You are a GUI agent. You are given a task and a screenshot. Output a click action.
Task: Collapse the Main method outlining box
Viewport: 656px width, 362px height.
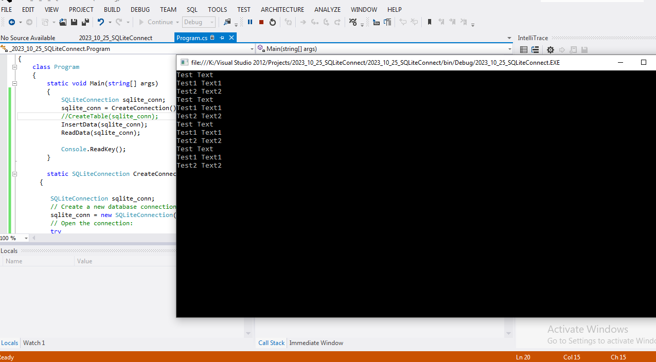(x=15, y=83)
